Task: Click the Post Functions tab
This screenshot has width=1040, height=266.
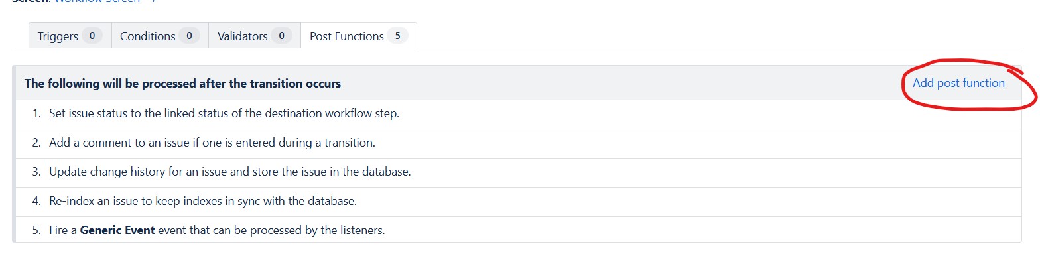Action: tap(346, 36)
